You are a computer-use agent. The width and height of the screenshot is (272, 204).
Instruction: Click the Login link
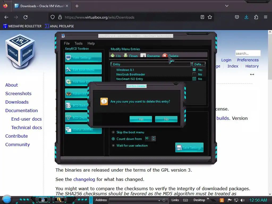226,60
